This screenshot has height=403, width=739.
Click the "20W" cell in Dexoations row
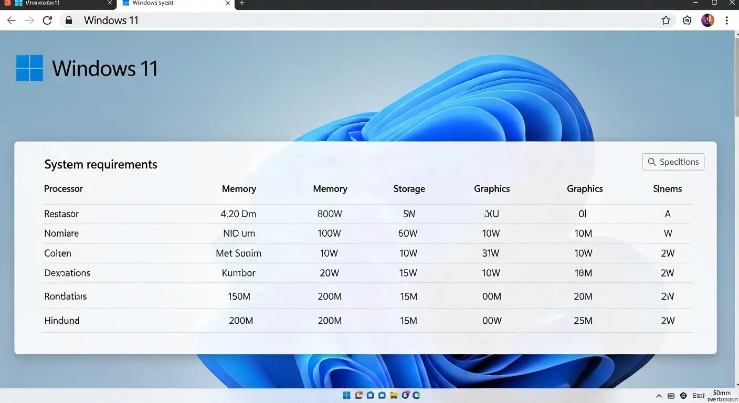(x=329, y=273)
